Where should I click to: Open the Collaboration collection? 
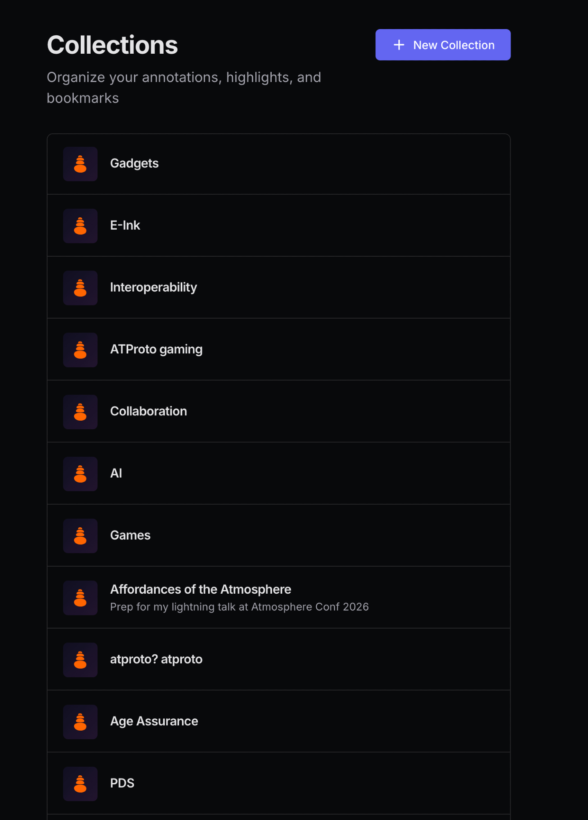(x=148, y=411)
